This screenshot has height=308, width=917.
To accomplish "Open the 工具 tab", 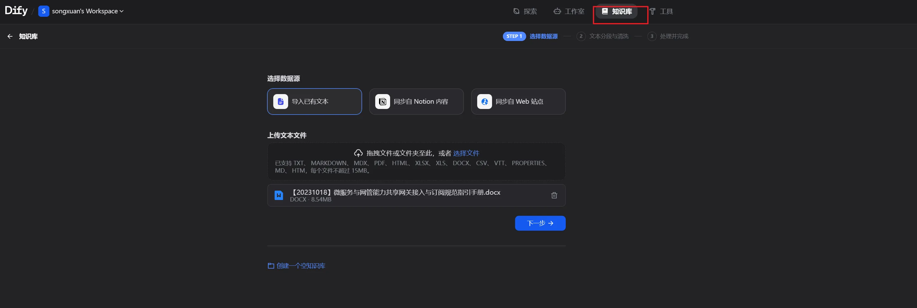I will 661,11.
